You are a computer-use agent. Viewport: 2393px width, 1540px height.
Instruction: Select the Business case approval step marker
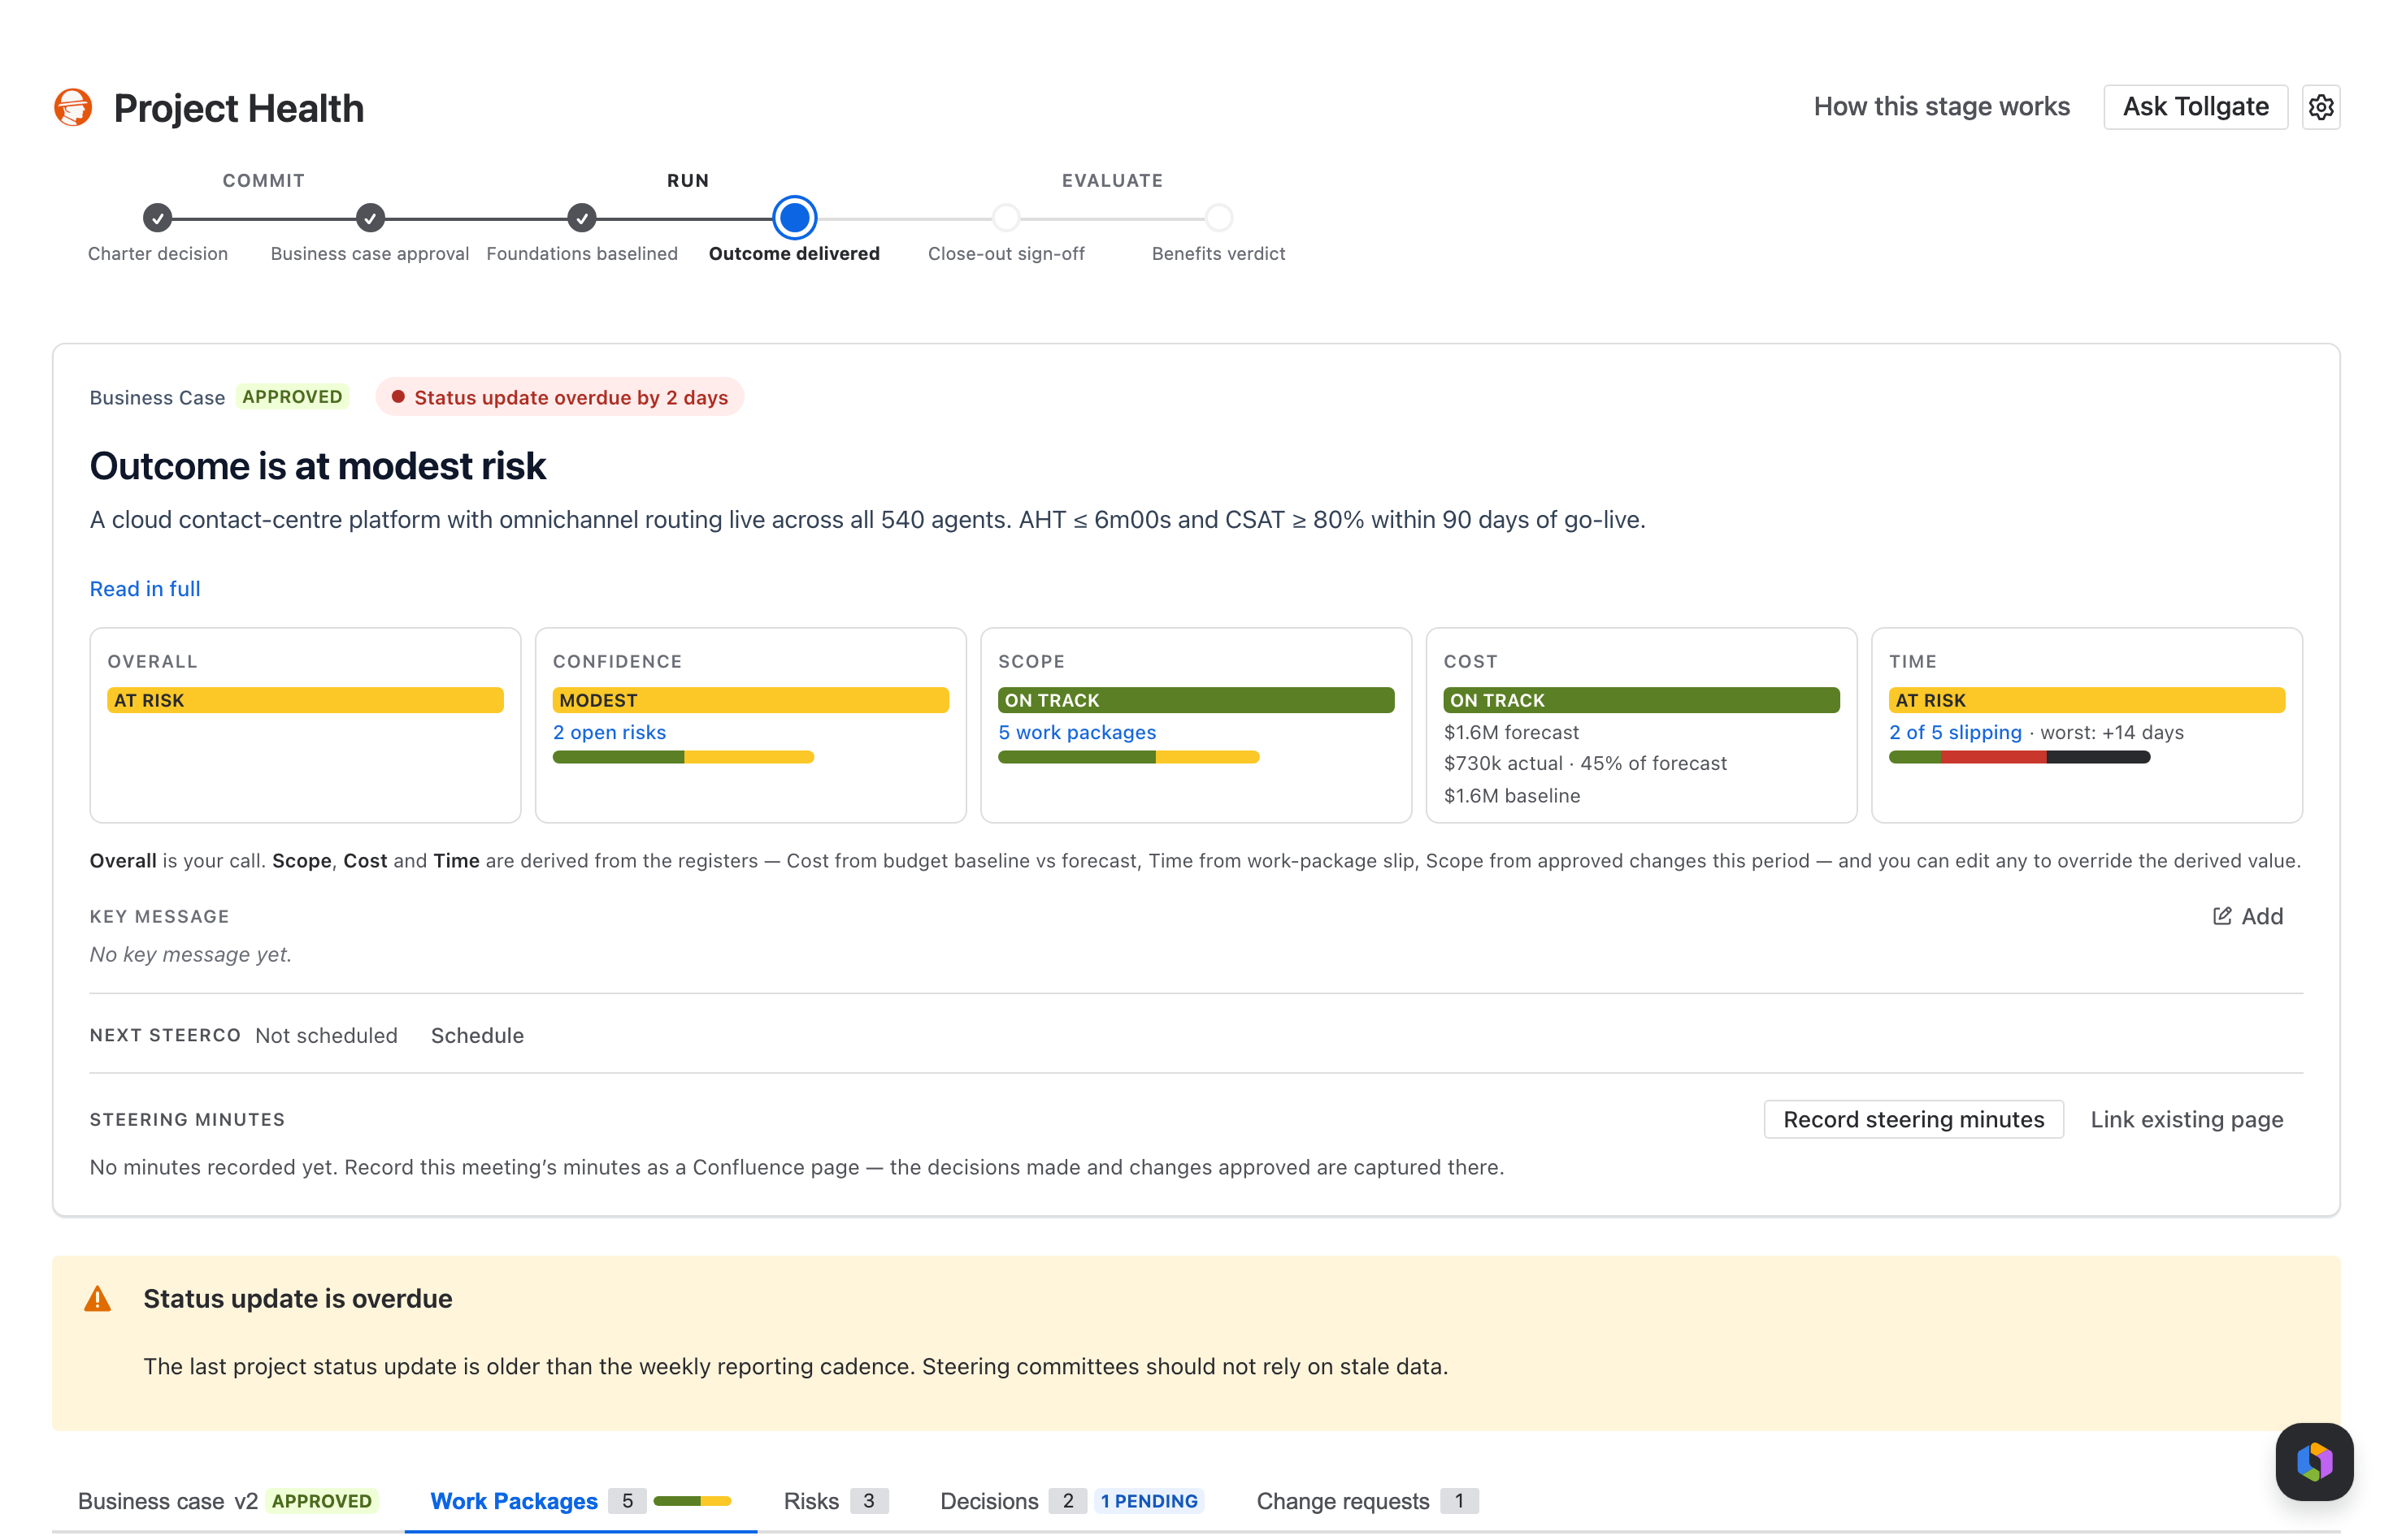370,217
